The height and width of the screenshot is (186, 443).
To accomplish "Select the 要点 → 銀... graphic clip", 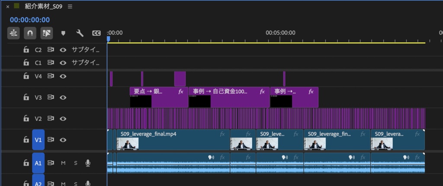I will click(x=159, y=97).
